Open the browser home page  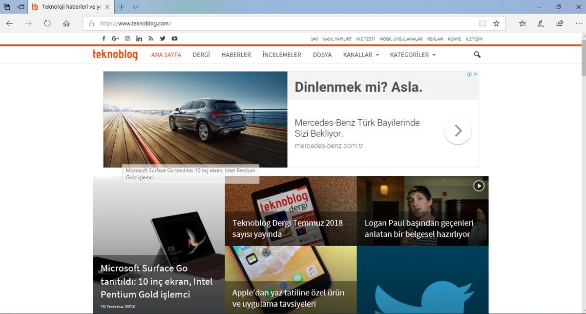tap(66, 23)
